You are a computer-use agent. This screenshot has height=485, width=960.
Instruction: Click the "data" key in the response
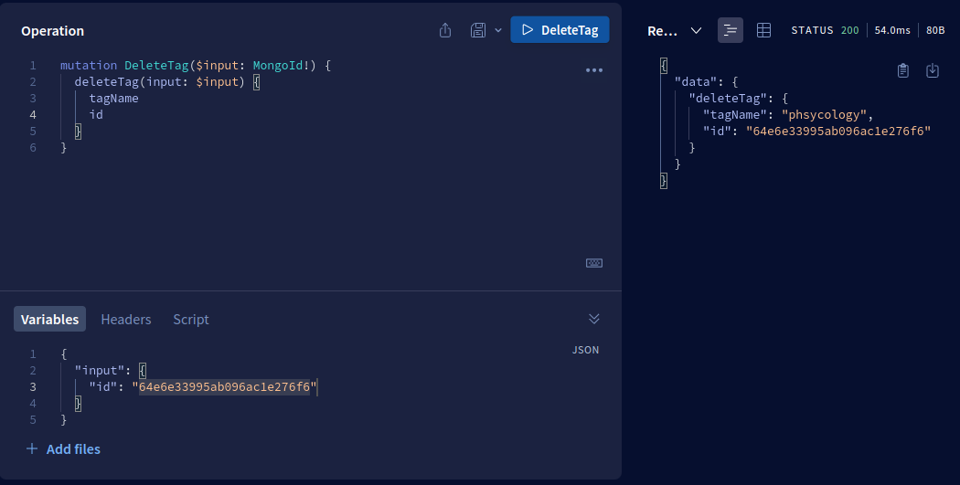[x=696, y=81]
